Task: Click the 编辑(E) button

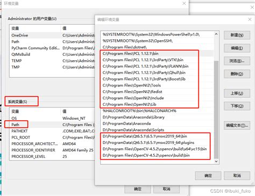Action: tap(237, 48)
